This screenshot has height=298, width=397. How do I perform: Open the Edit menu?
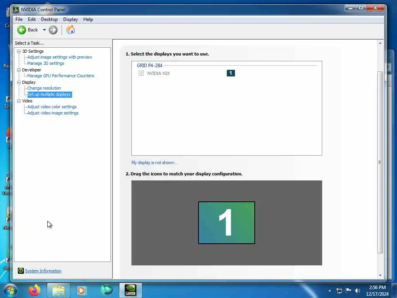(32, 19)
